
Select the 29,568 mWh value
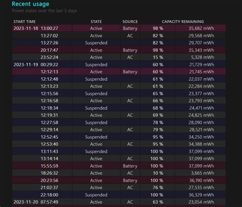201,36
